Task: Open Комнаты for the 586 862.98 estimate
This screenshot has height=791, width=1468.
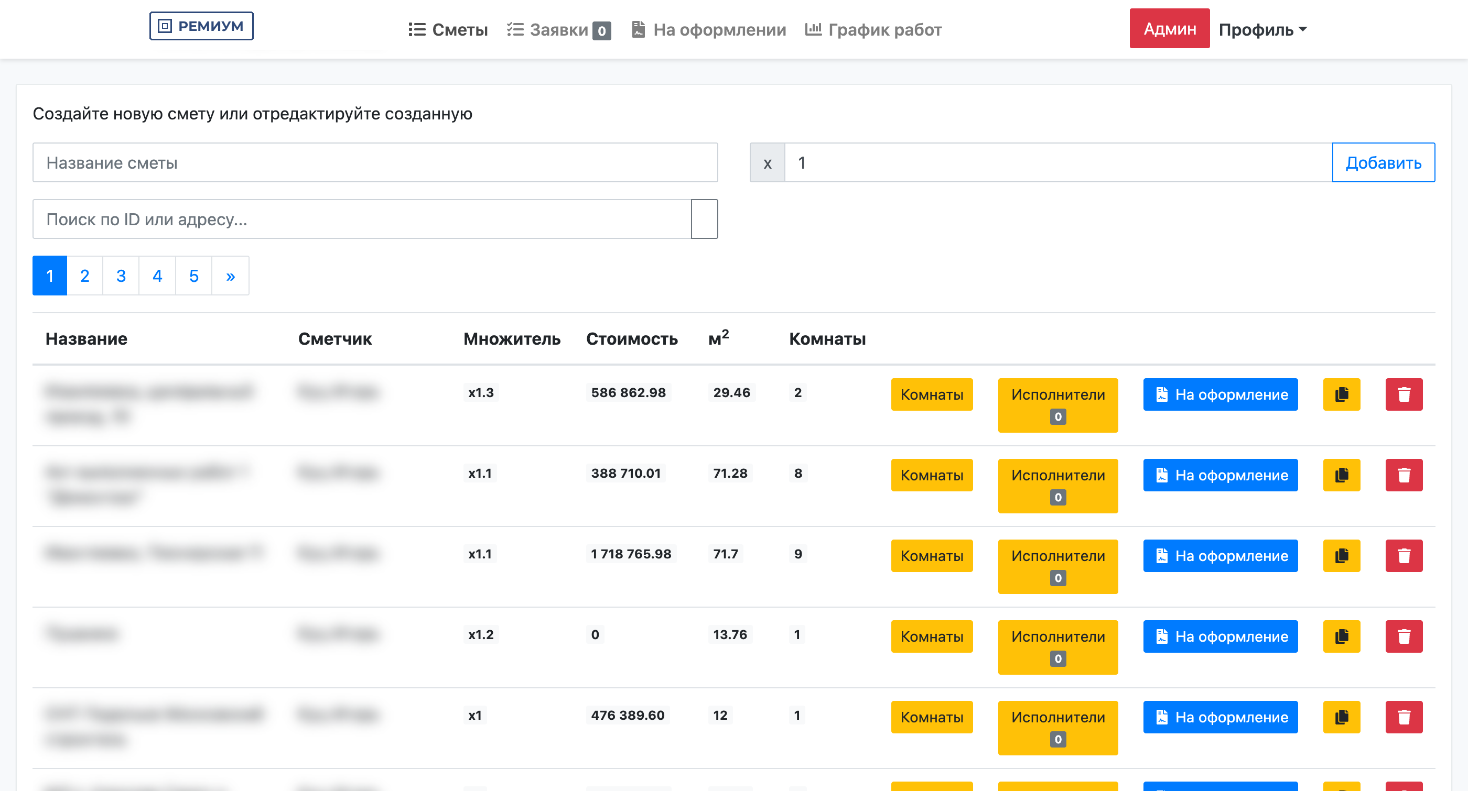Action: (932, 394)
